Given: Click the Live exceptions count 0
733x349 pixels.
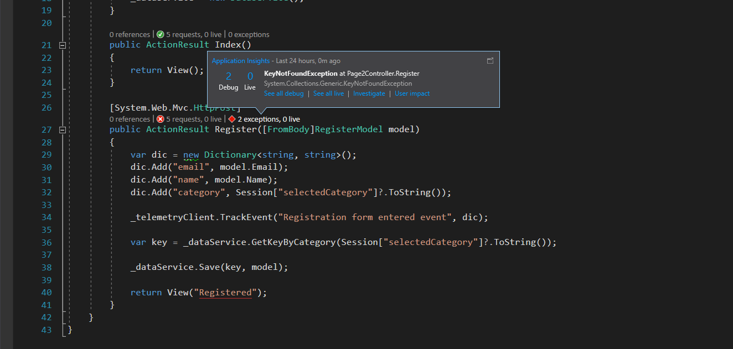Looking at the screenshot, I should [x=250, y=76].
